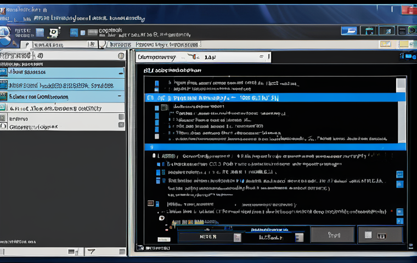Click the round icon on the left panel header
417x263 pixels.
[x=121, y=56]
